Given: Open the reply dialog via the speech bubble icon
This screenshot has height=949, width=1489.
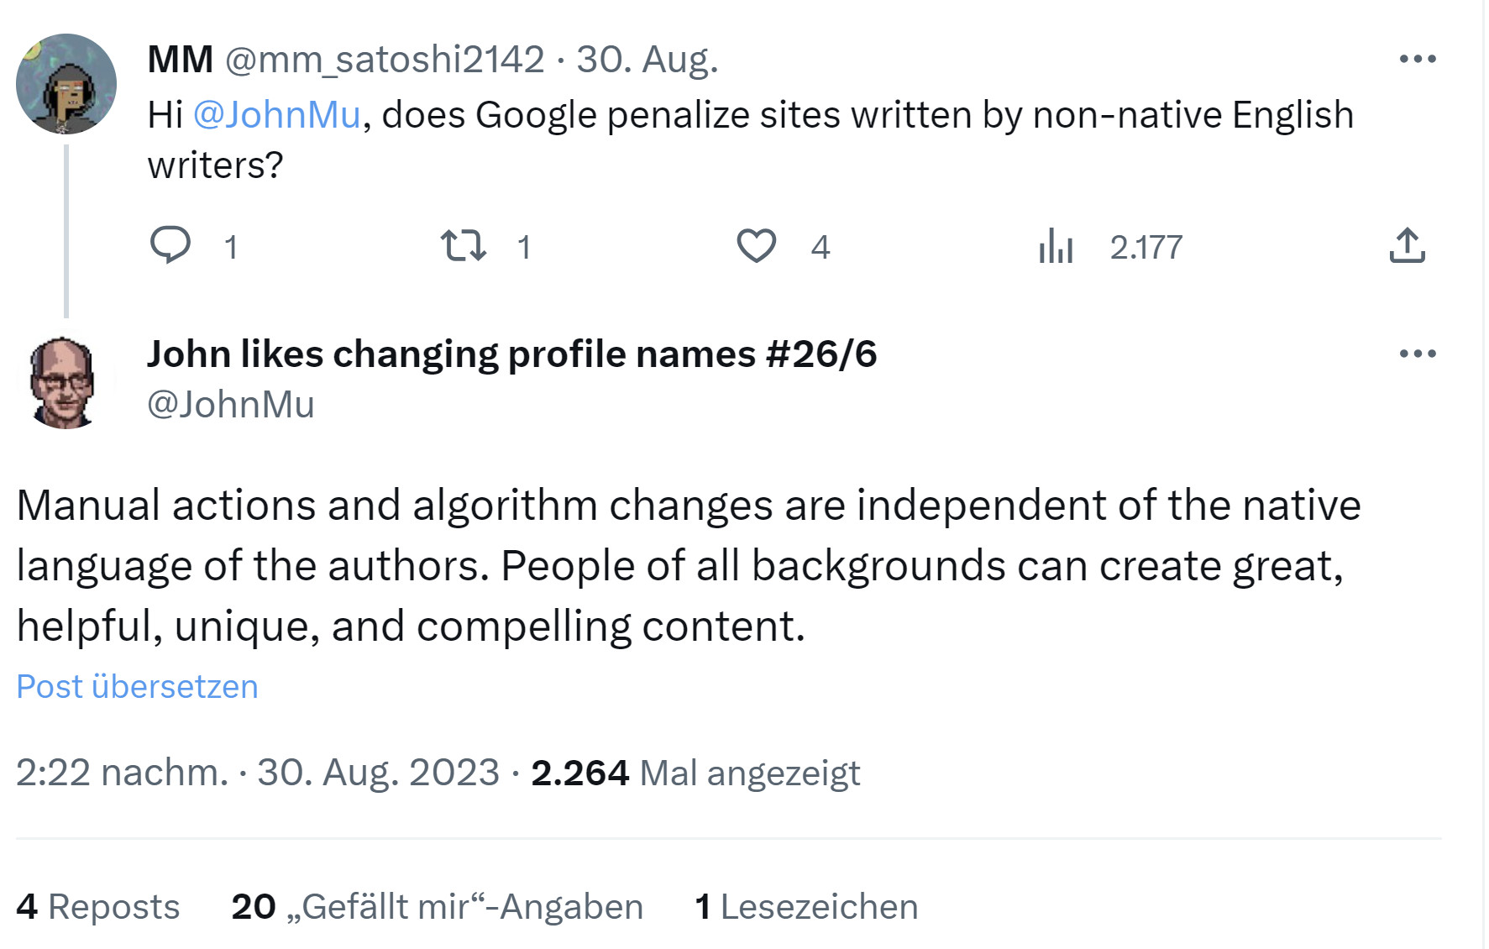Looking at the screenshot, I should point(171,246).
